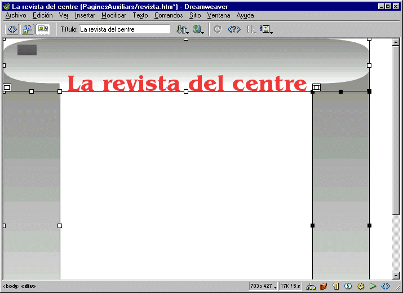Click the vertical scrollbar up arrow
Screen dimensions: 403x293
pos(396,42)
